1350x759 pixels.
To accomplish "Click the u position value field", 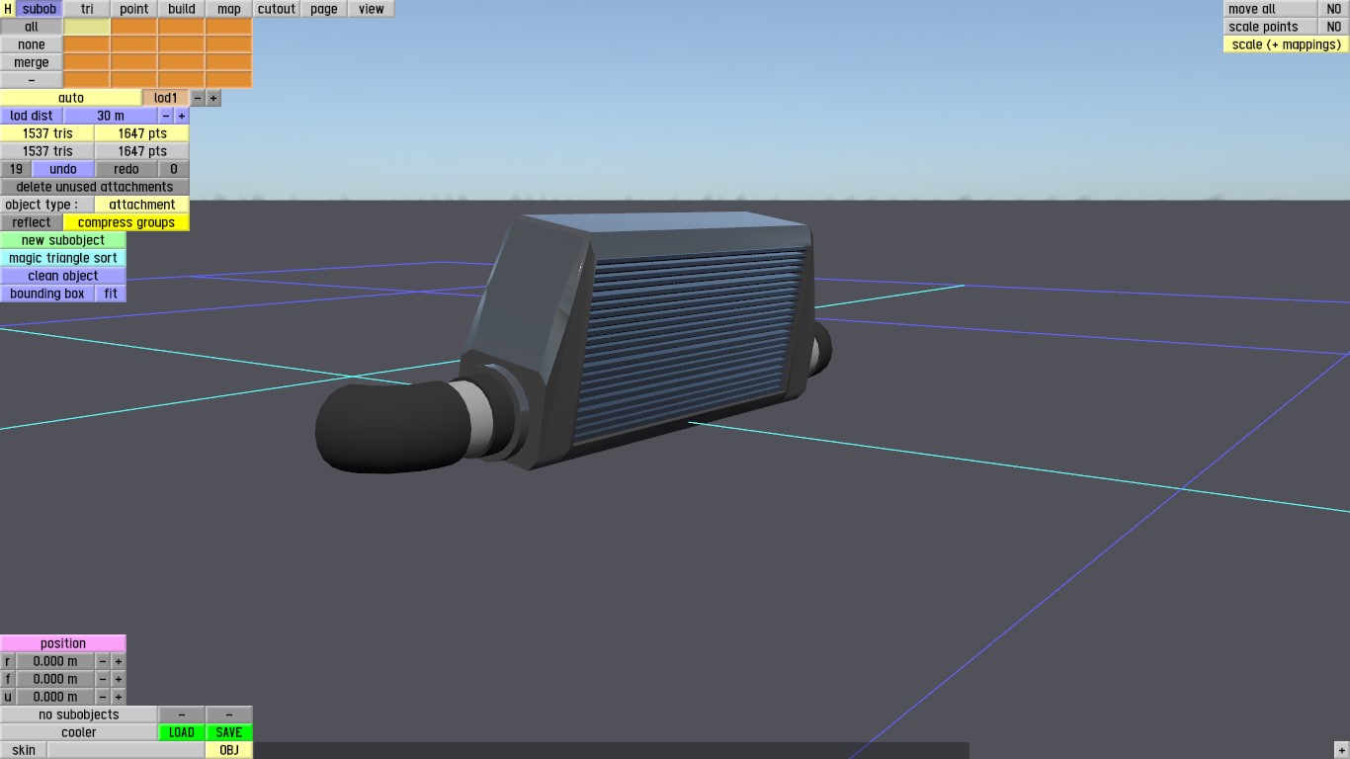I will [55, 697].
